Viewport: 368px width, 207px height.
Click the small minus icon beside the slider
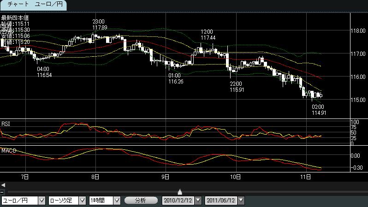coord(2,192)
